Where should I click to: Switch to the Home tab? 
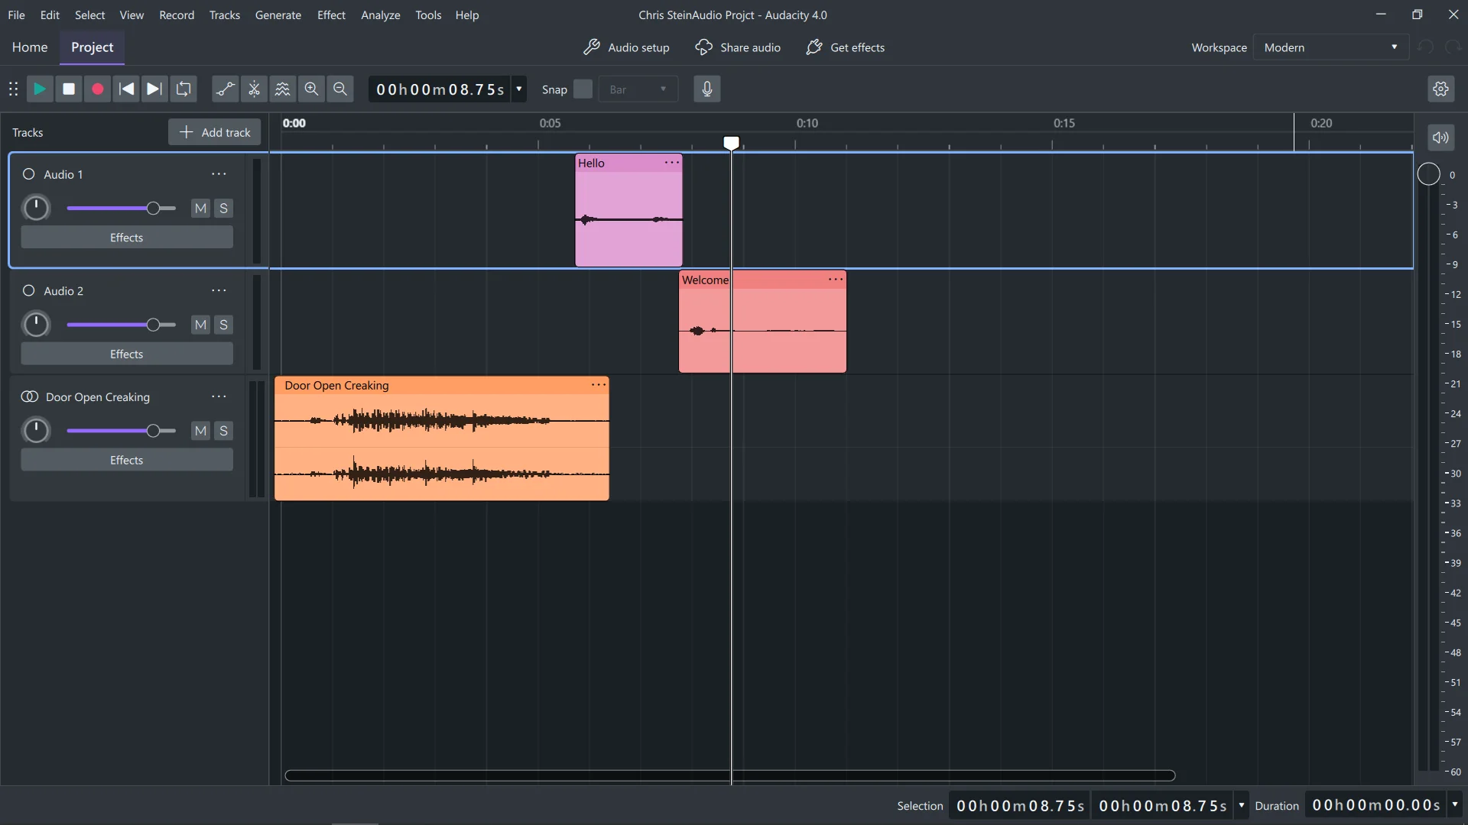[x=30, y=47]
